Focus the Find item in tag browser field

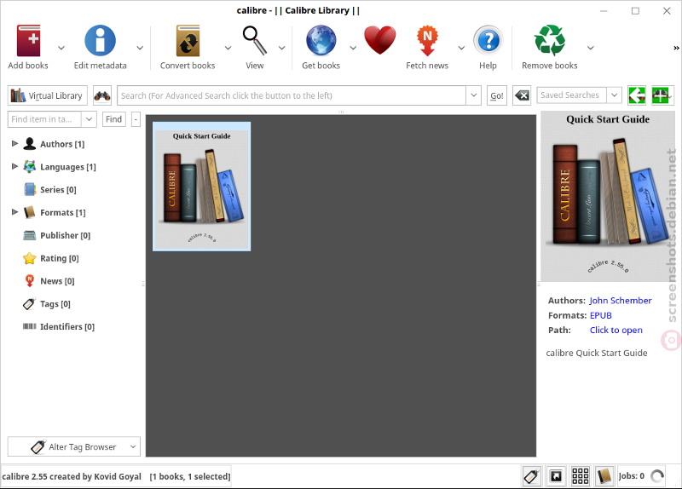point(44,119)
